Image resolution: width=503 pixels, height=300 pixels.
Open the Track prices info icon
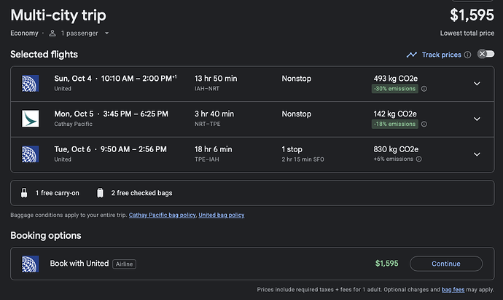[468, 55]
